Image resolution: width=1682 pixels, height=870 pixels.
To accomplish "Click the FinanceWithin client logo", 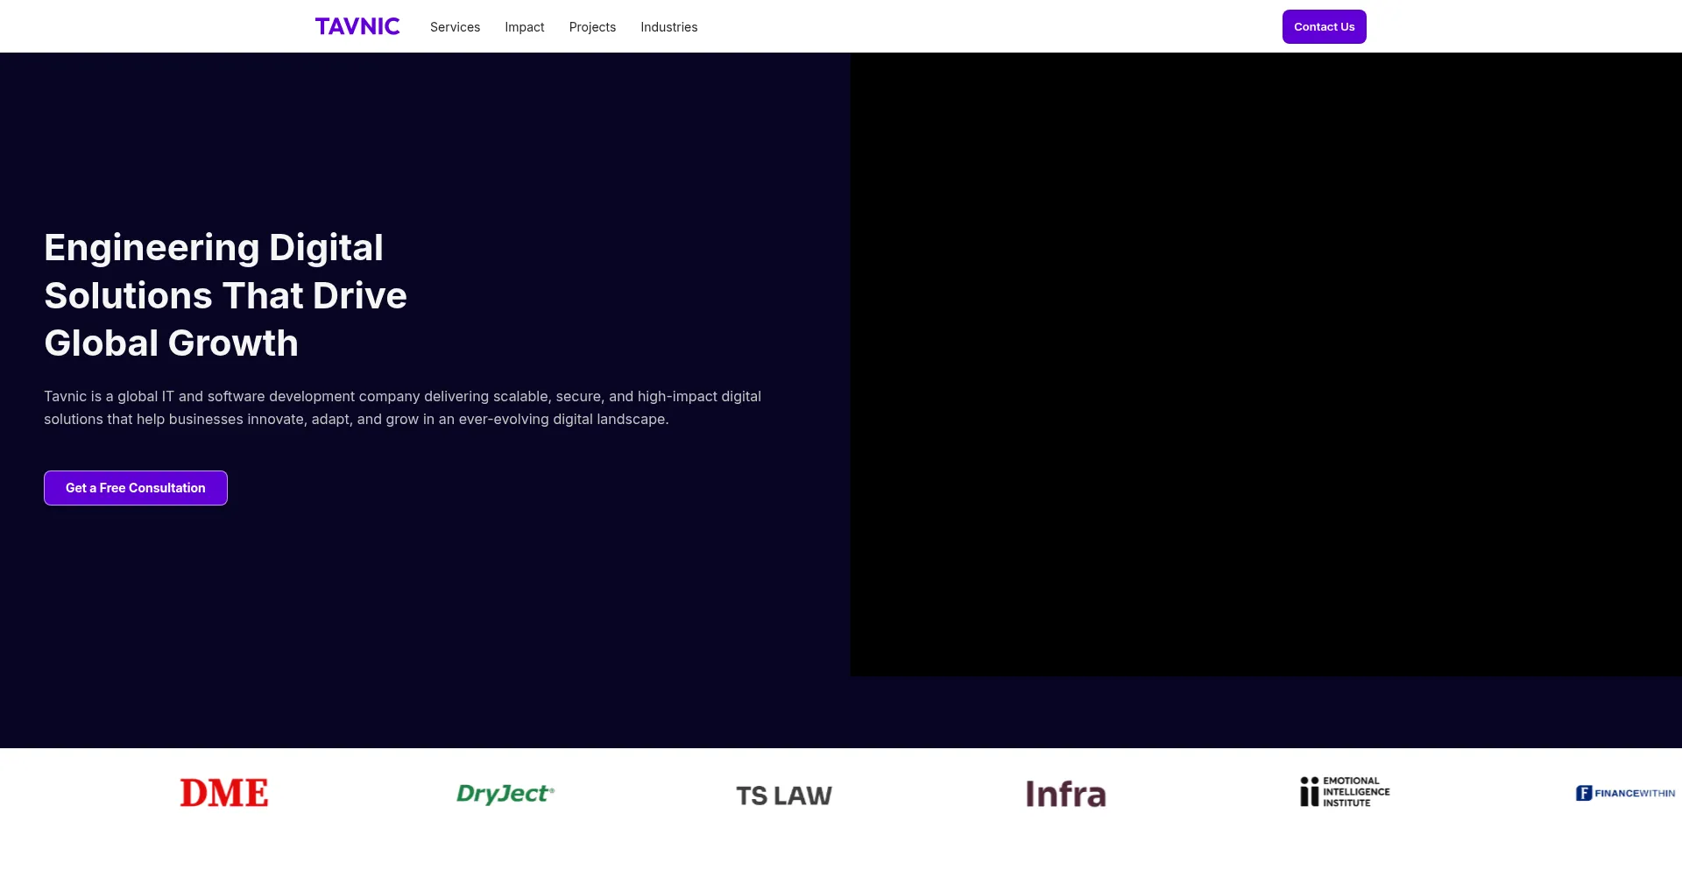I will pyautogui.click(x=1625, y=793).
